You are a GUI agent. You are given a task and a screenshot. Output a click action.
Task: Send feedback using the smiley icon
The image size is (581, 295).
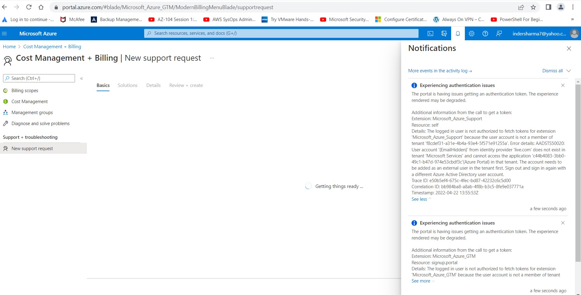click(499, 34)
